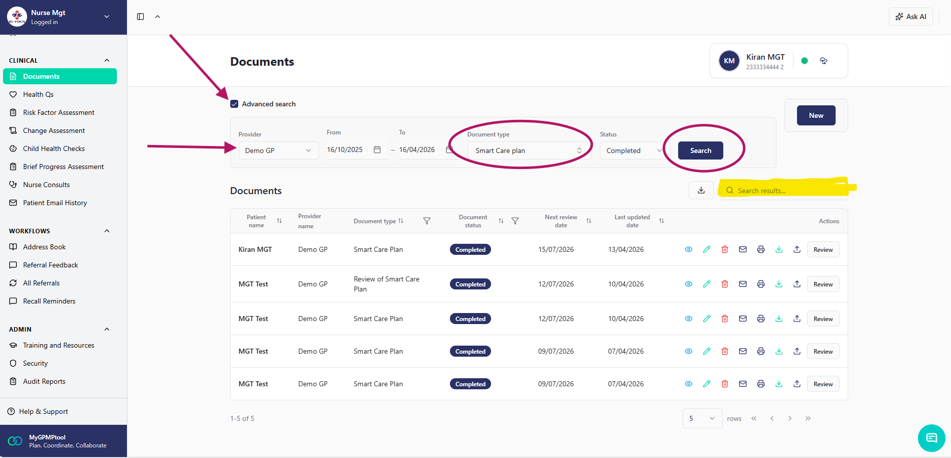Click the edit pencil icon in Kiran MGT row

click(706, 249)
